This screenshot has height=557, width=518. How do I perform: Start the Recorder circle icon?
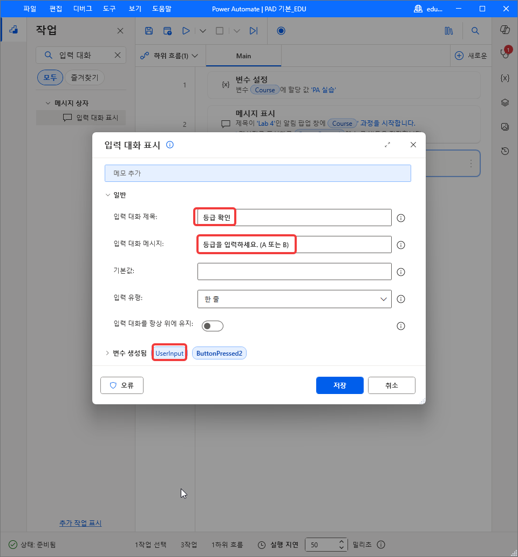281,31
